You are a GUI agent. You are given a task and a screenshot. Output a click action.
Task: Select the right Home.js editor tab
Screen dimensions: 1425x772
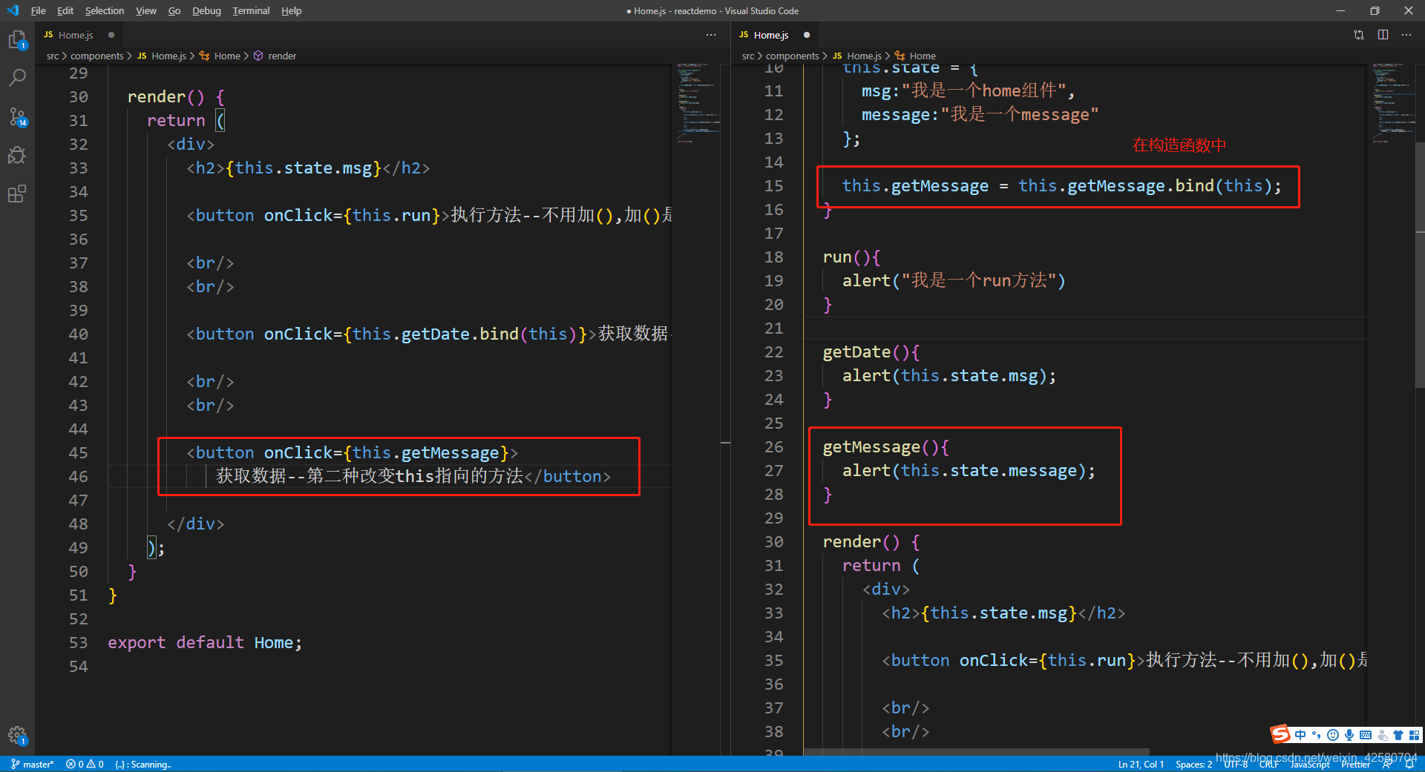pos(773,35)
